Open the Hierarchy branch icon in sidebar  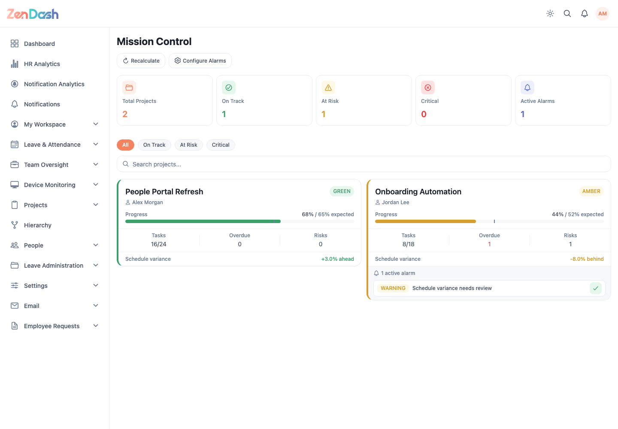point(15,225)
